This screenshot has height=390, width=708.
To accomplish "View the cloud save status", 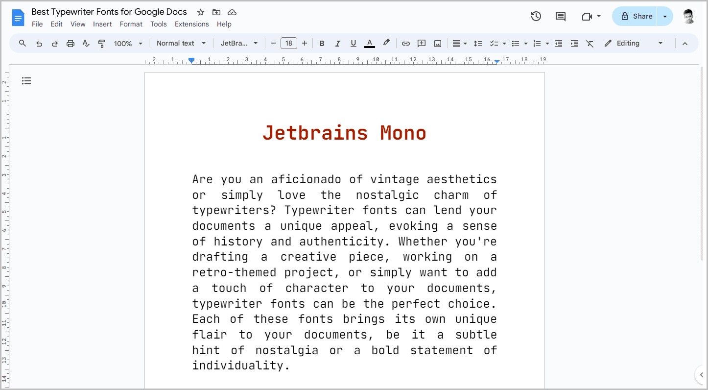I will tap(232, 12).
